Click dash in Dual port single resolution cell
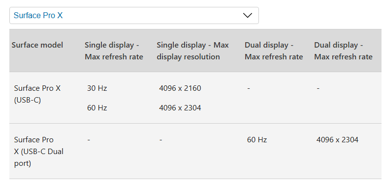This screenshot has width=383, height=184. pyautogui.click(x=160, y=140)
